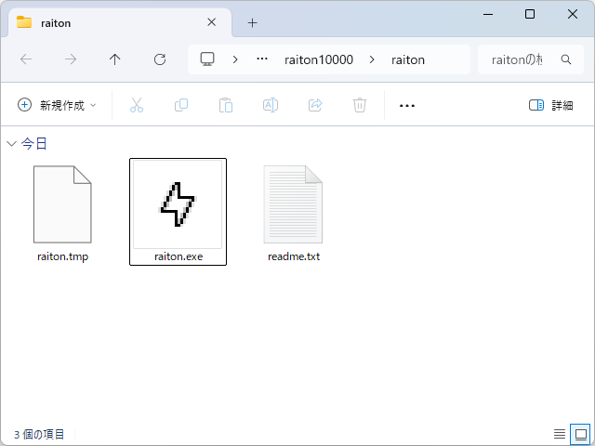Screen dimensions: 595x446
Task: Minimize the File Explorer window
Action: 488,15
